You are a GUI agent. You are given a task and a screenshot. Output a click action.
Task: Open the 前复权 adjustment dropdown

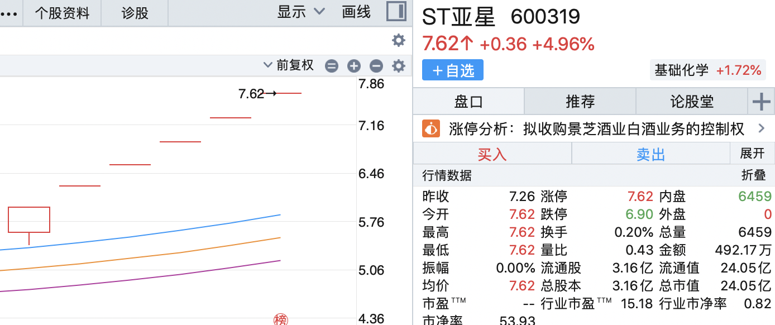(289, 66)
